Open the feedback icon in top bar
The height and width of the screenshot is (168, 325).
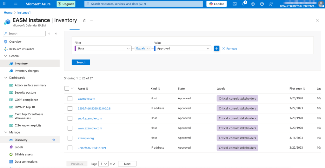(271, 4)
